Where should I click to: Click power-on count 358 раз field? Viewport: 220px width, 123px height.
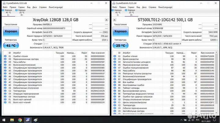(x=100, y=36)
